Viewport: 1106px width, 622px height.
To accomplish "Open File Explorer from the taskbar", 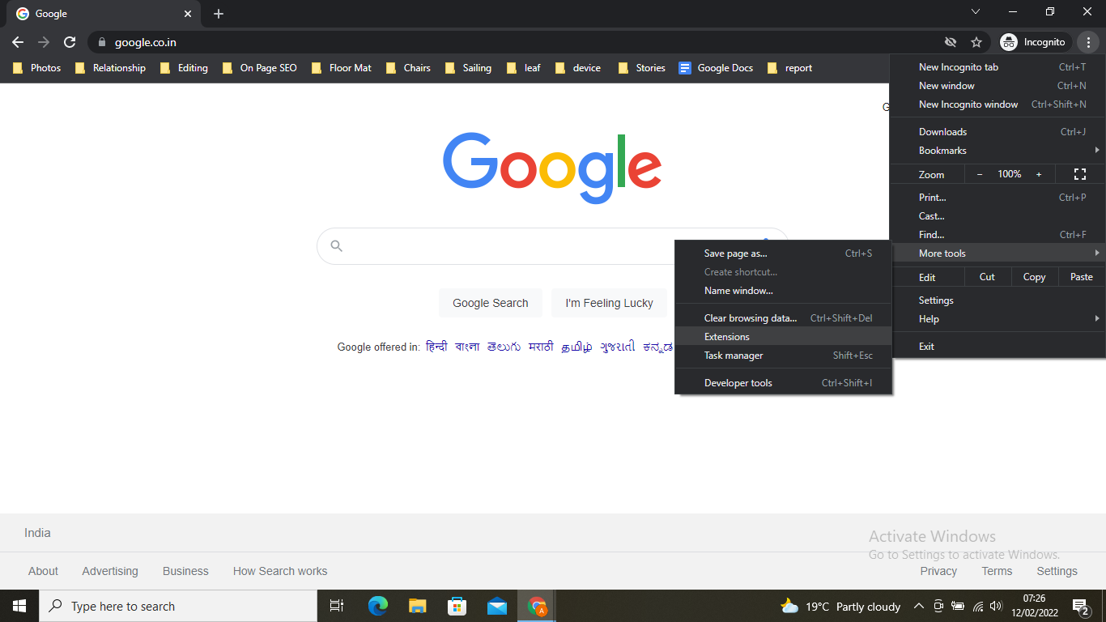I will point(418,606).
